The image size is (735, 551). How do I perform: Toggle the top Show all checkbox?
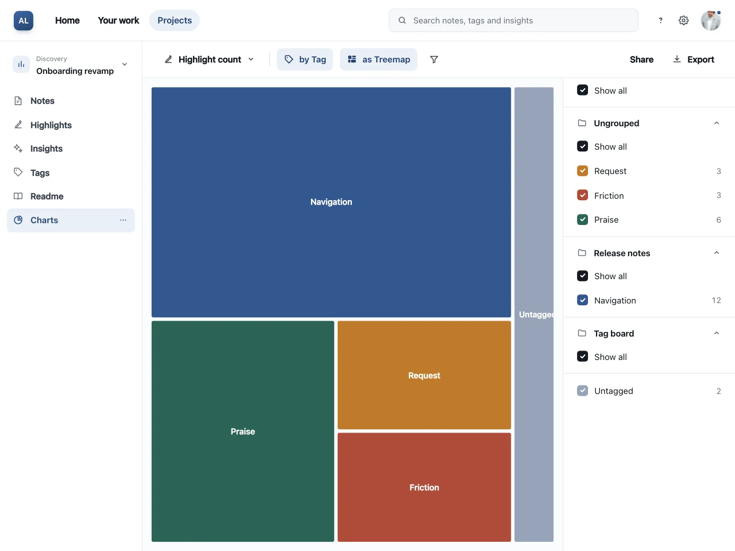[x=582, y=90]
